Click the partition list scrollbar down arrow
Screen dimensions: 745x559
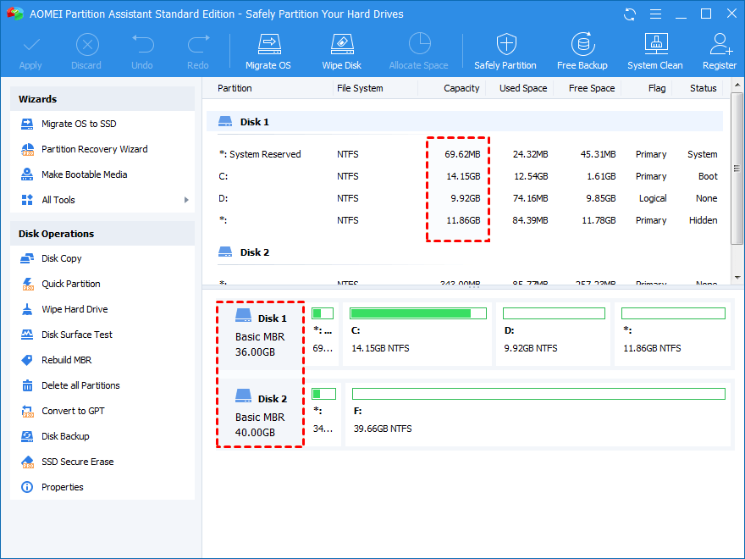pos(737,277)
